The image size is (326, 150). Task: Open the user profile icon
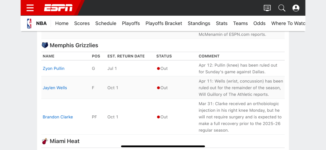tap(296, 8)
